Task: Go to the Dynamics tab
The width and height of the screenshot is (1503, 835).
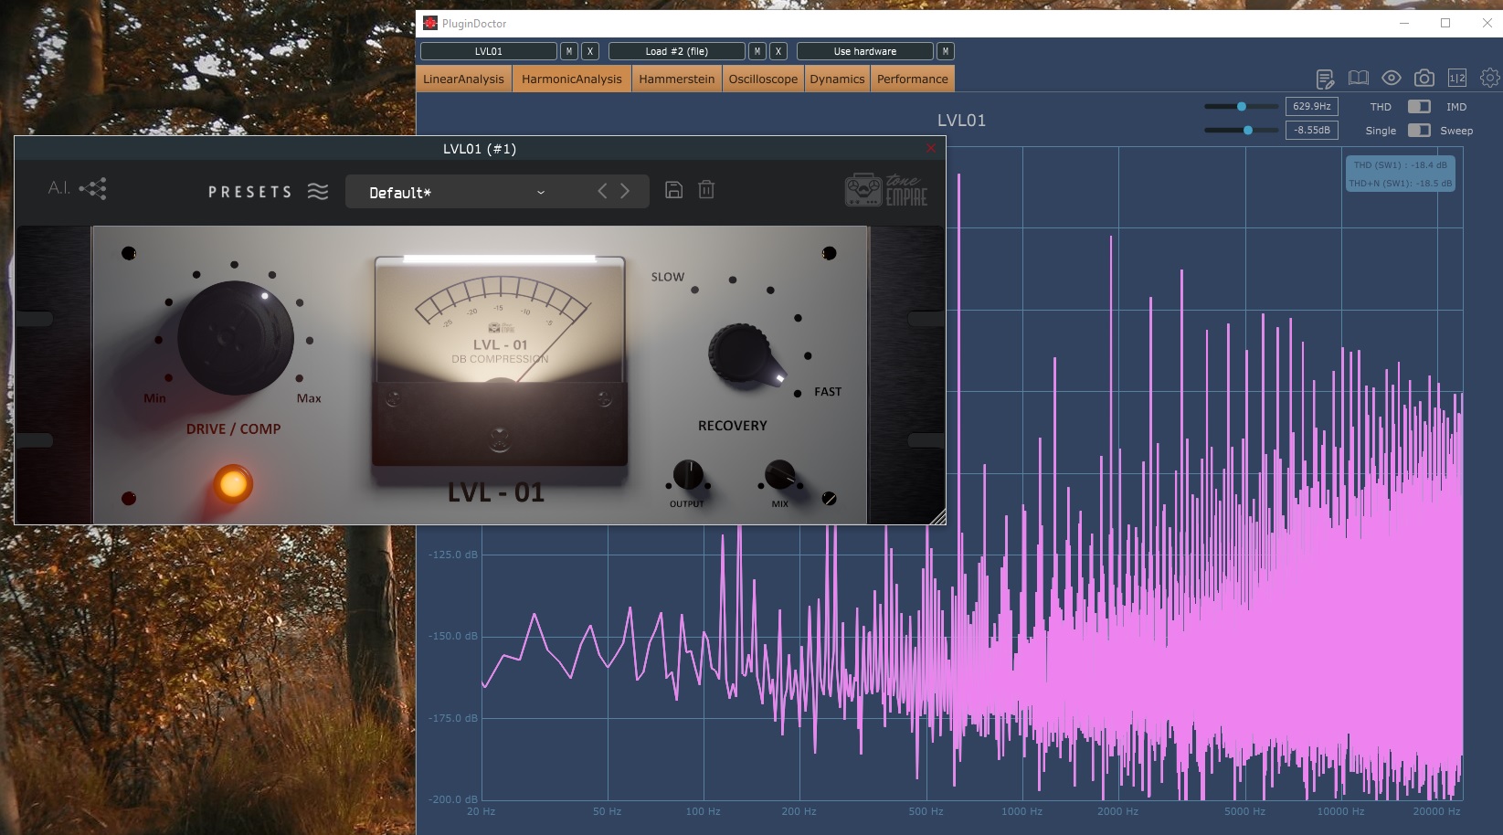Action: (837, 79)
